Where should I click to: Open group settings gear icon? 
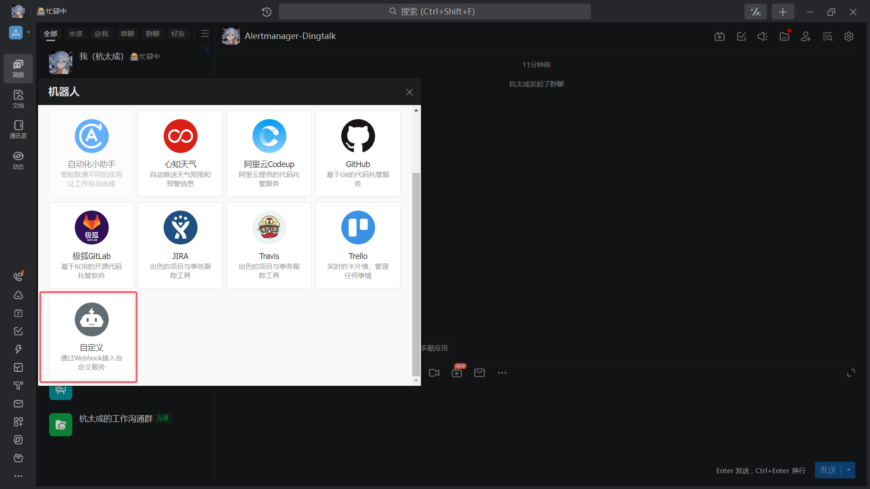tap(849, 36)
